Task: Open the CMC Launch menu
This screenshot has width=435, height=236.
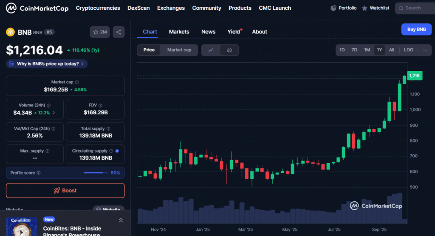Action: 275,8
